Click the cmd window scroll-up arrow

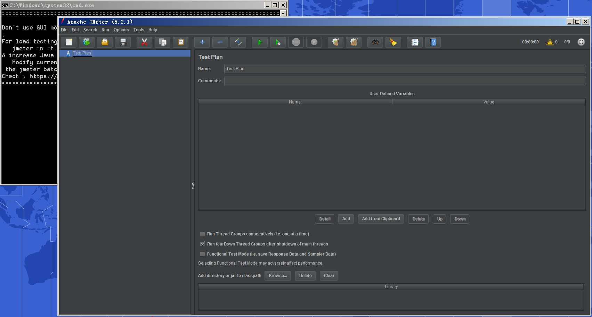click(x=283, y=14)
